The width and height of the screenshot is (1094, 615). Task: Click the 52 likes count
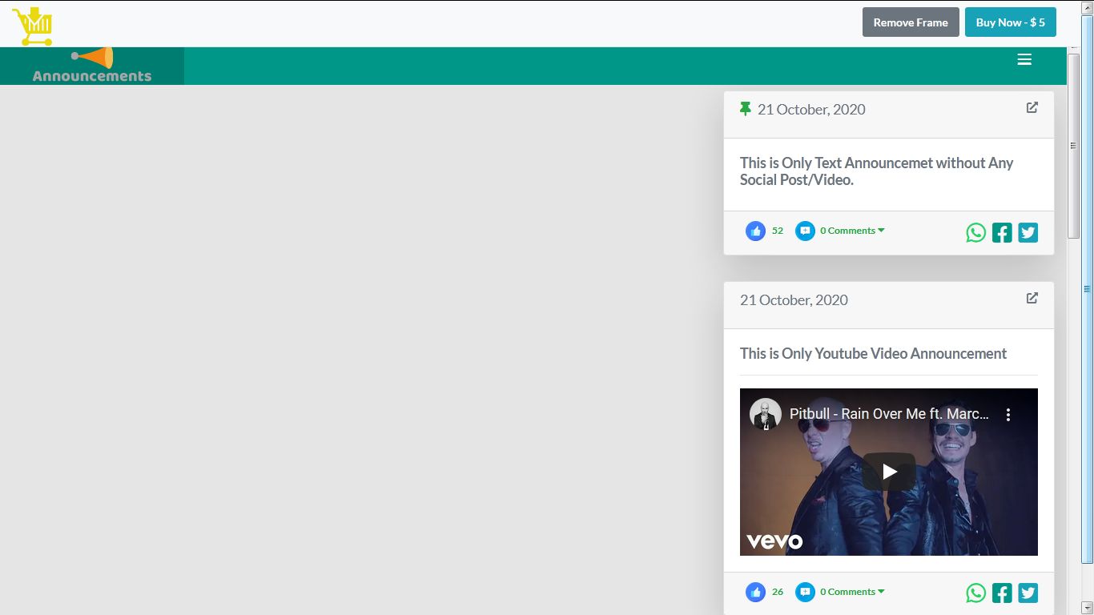pos(778,231)
